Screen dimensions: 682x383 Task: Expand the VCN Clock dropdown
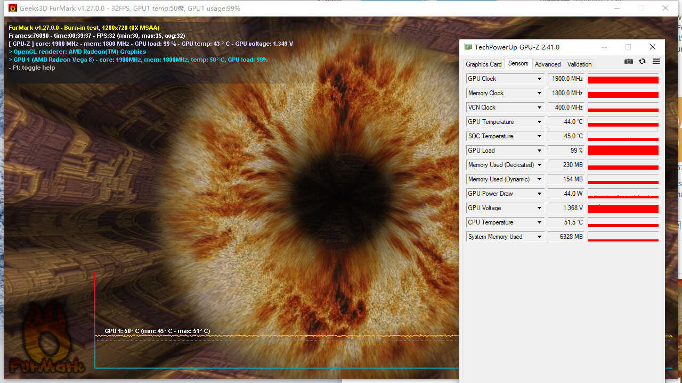[x=539, y=107]
